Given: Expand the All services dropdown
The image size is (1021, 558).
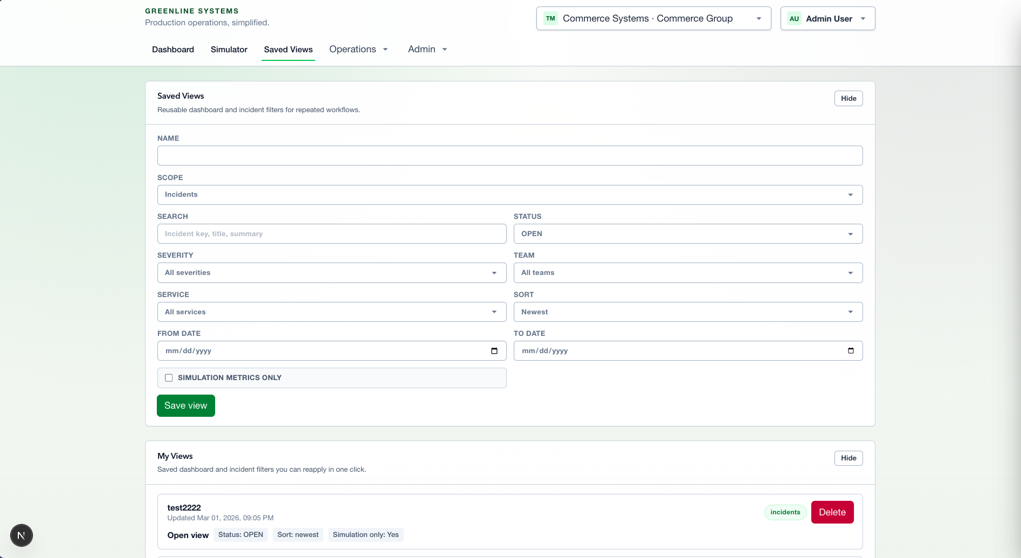Looking at the screenshot, I should tap(332, 312).
